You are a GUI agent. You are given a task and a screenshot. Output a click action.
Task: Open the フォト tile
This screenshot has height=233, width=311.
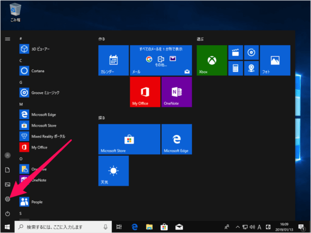pyautogui.click(x=275, y=60)
